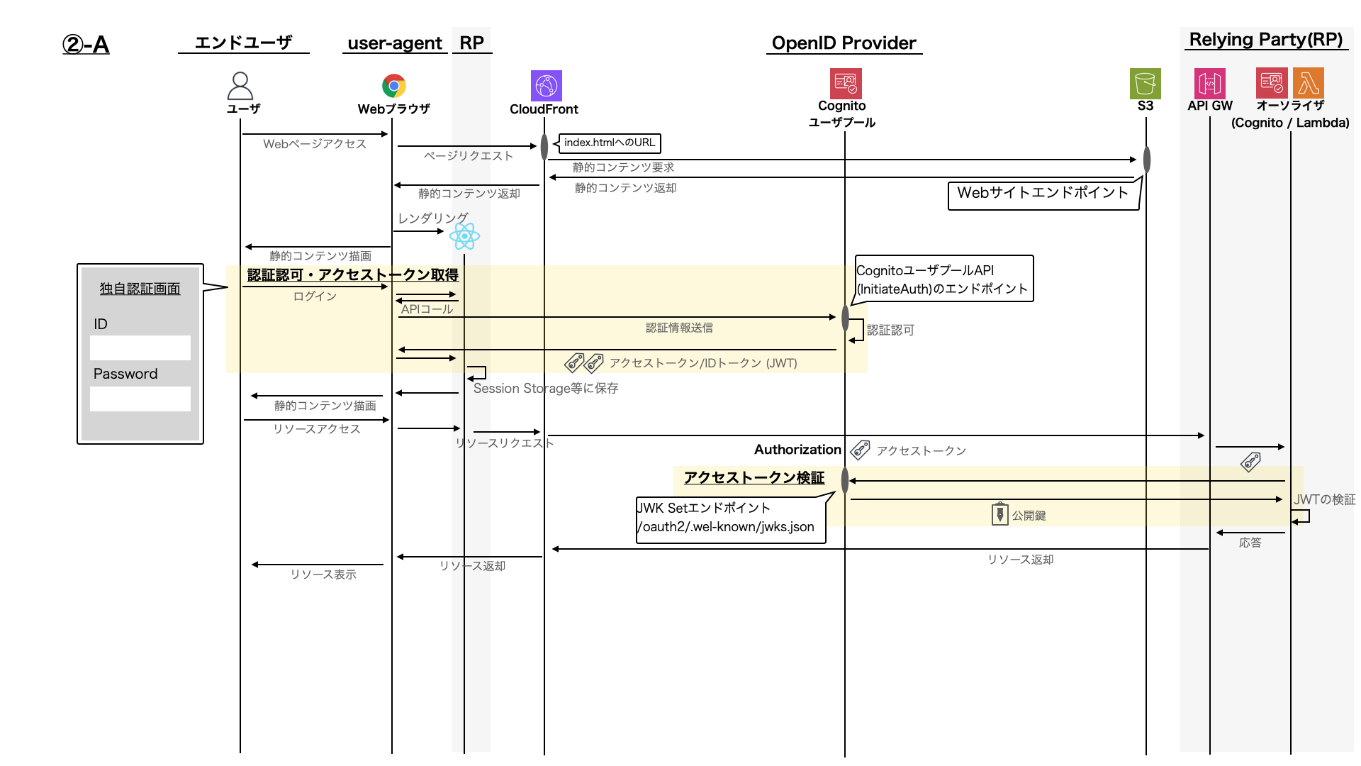1361x766 pixels.
Task: Select the Relying Party(RP) heading
Action: (1265, 40)
